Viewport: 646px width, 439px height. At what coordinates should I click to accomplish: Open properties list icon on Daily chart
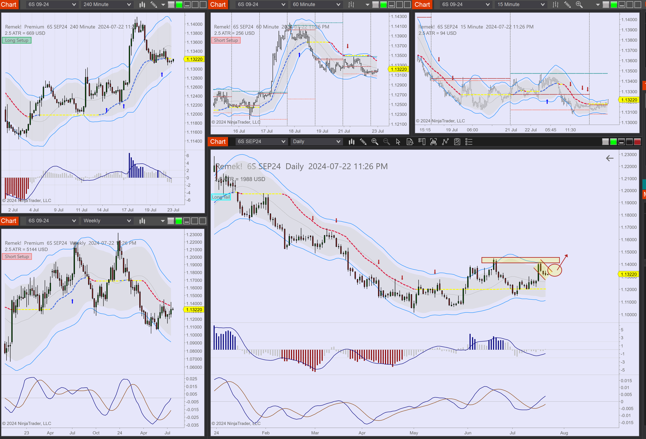[469, 142]
